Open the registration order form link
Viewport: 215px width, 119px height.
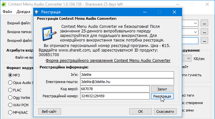(x=108, y=61)
